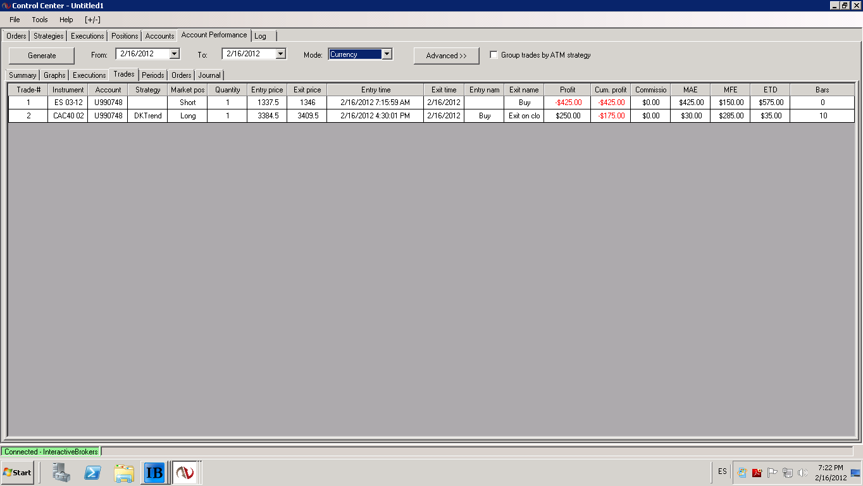Select the Account Performance tab

pyautogui.click(x=214, y=35)
